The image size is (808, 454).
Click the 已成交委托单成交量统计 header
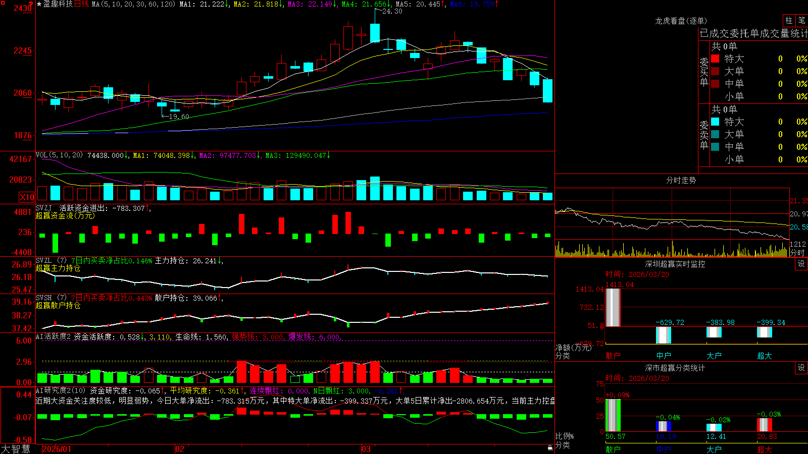(x=753, y=33)
